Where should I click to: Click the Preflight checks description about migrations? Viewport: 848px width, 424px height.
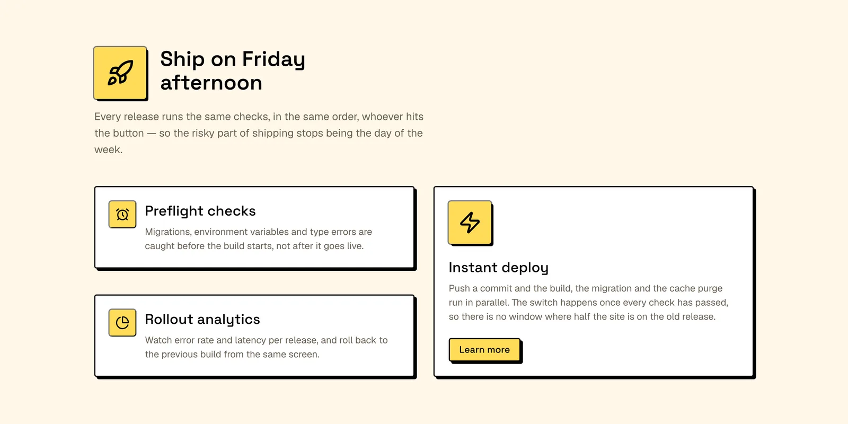pos(259,239)
